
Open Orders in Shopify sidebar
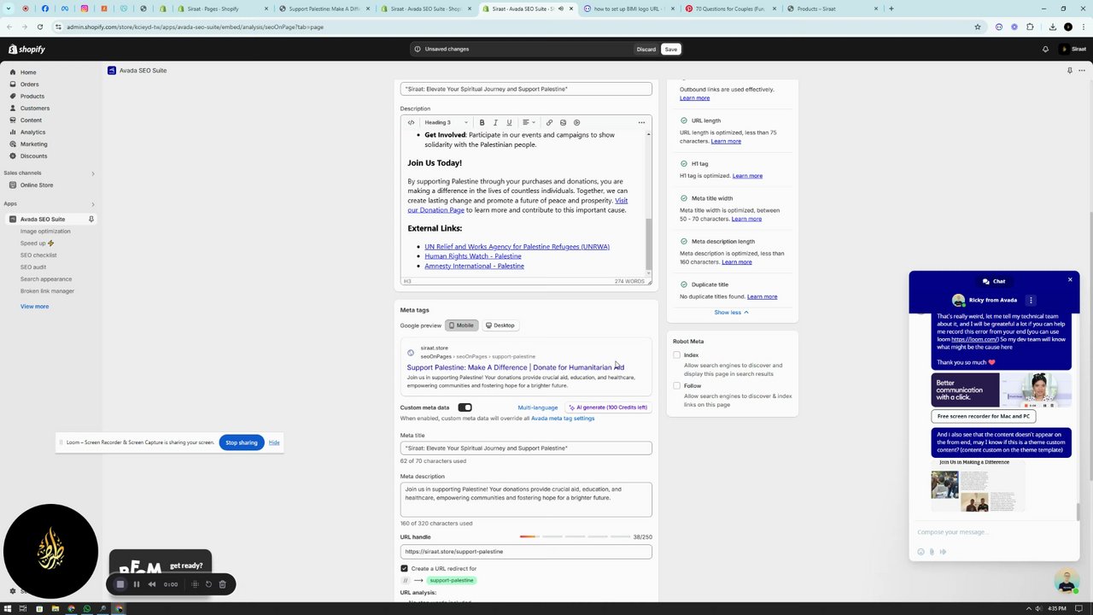tap(29, 85)
